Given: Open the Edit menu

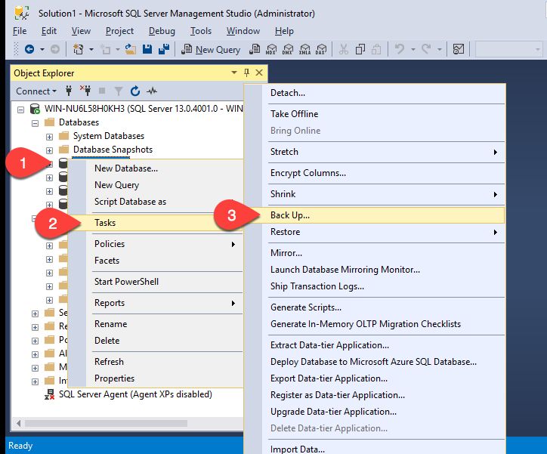Looking at the screenshot, I should [x=49, y=31].
